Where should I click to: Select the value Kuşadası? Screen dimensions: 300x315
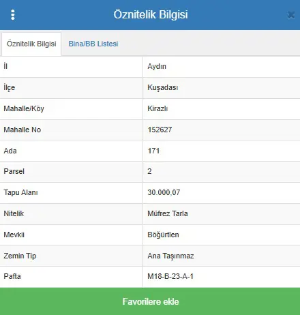pyautogui.click(x=163, y=87)
